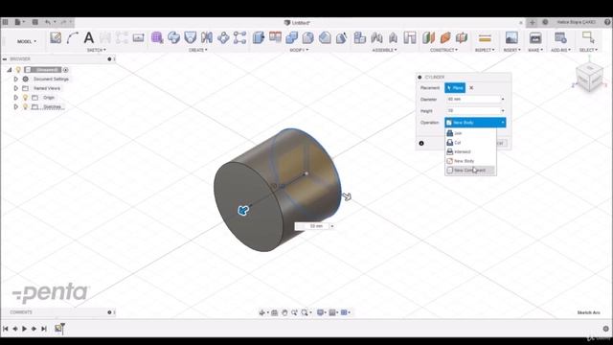Click the Save icon in top bar
Screen dimensions: 613x345
34,22
